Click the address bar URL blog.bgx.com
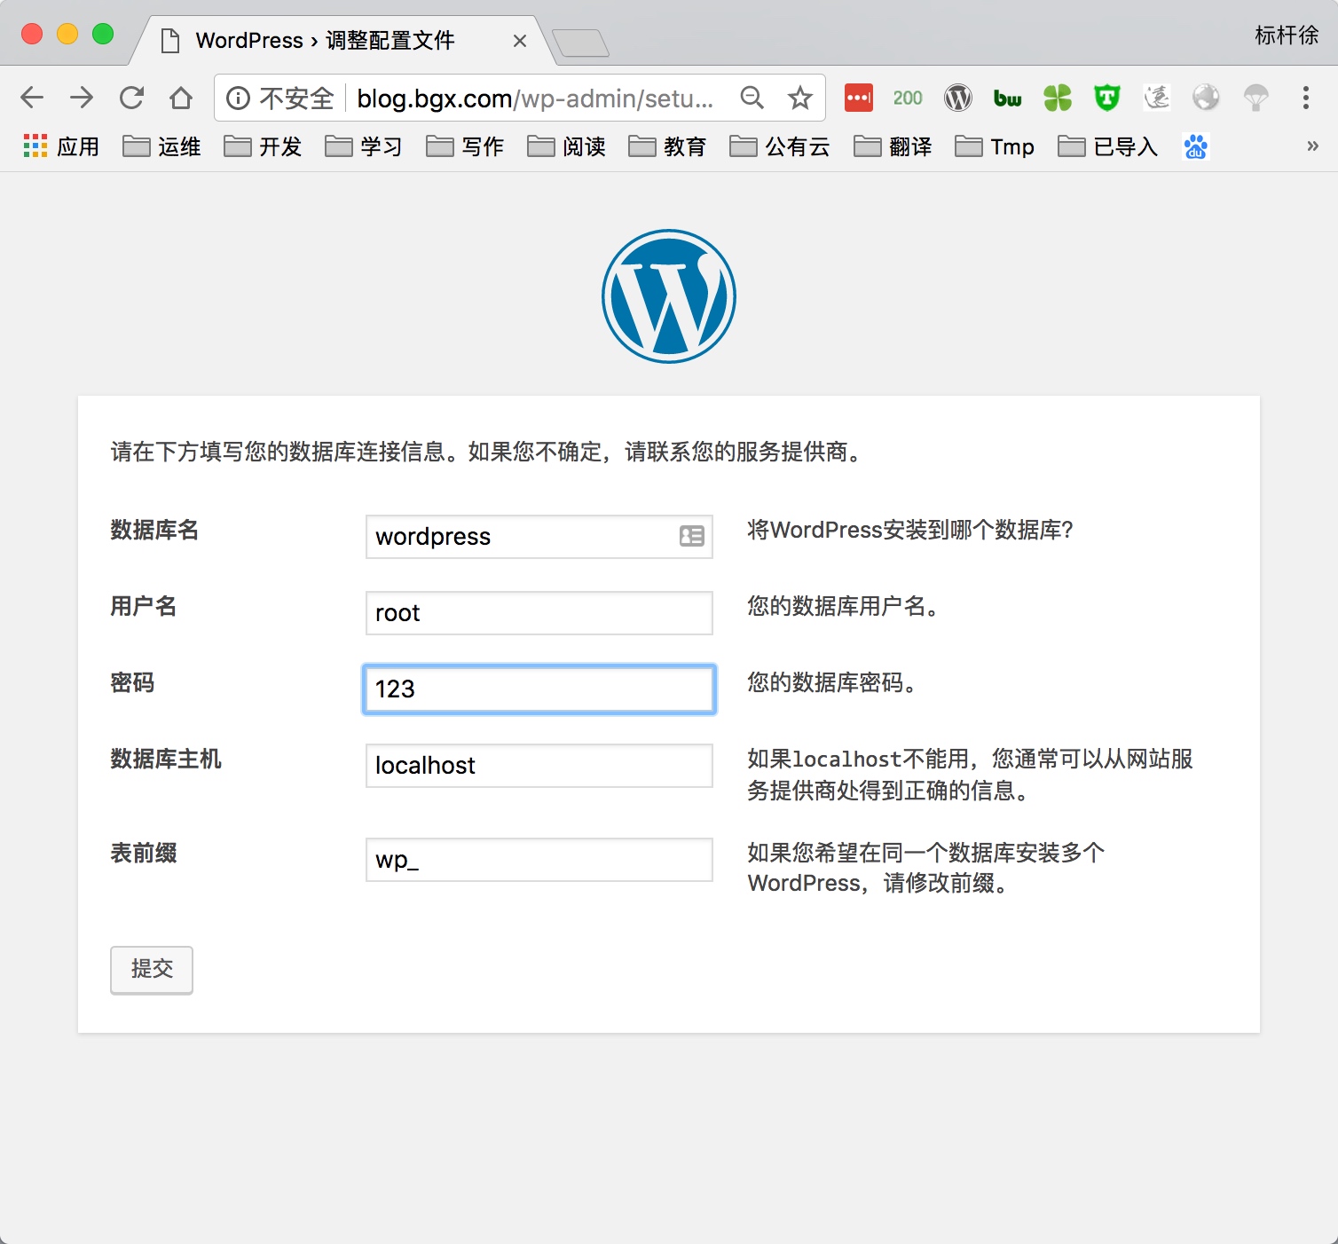1338x1244 pixels. point(535,98)
